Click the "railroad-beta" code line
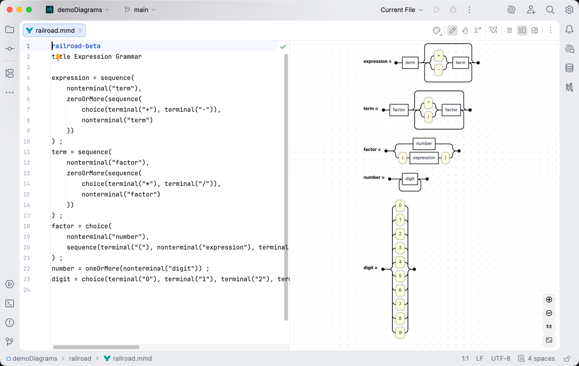The image size is (579, 366). tap(76, 46)
